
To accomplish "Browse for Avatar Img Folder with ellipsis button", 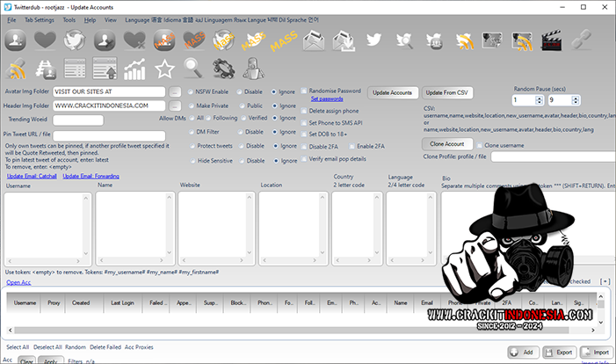I will tap(176, 91).
